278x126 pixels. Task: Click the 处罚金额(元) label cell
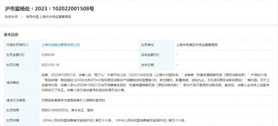[16, 55]
